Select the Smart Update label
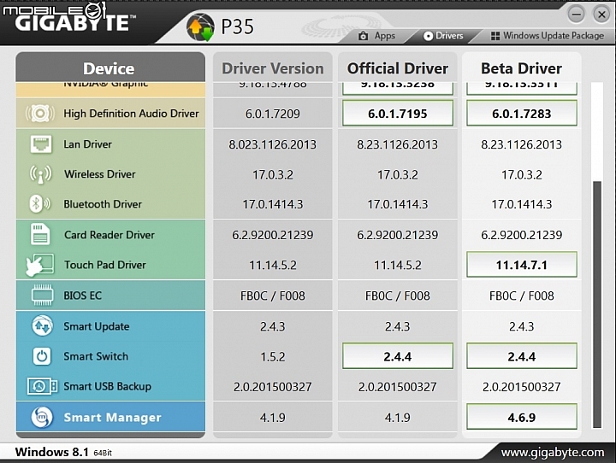This screenshot has height=463, width=616. pos(96,326)
